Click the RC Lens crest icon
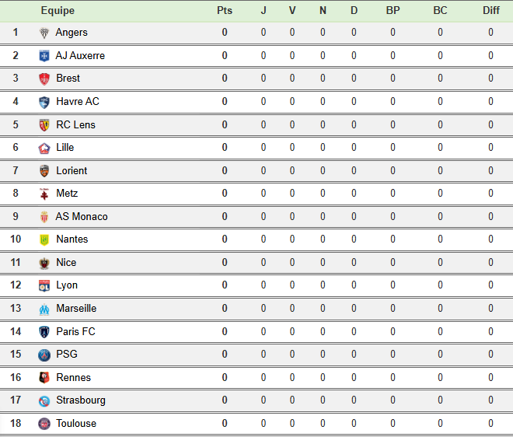The width and height of the screenshot is (513, 437). [44, 124]
